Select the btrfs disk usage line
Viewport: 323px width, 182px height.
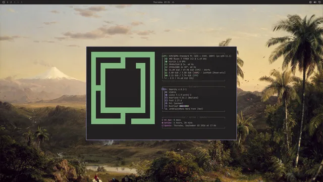[x=189, y=70]
